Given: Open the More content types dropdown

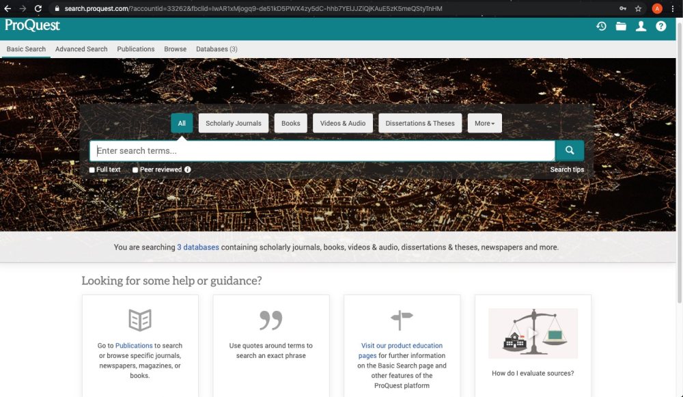Looking at the screenshot, I should tap(484, 123).
